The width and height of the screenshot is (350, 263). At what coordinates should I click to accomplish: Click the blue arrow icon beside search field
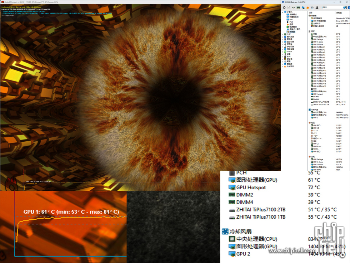345,8
